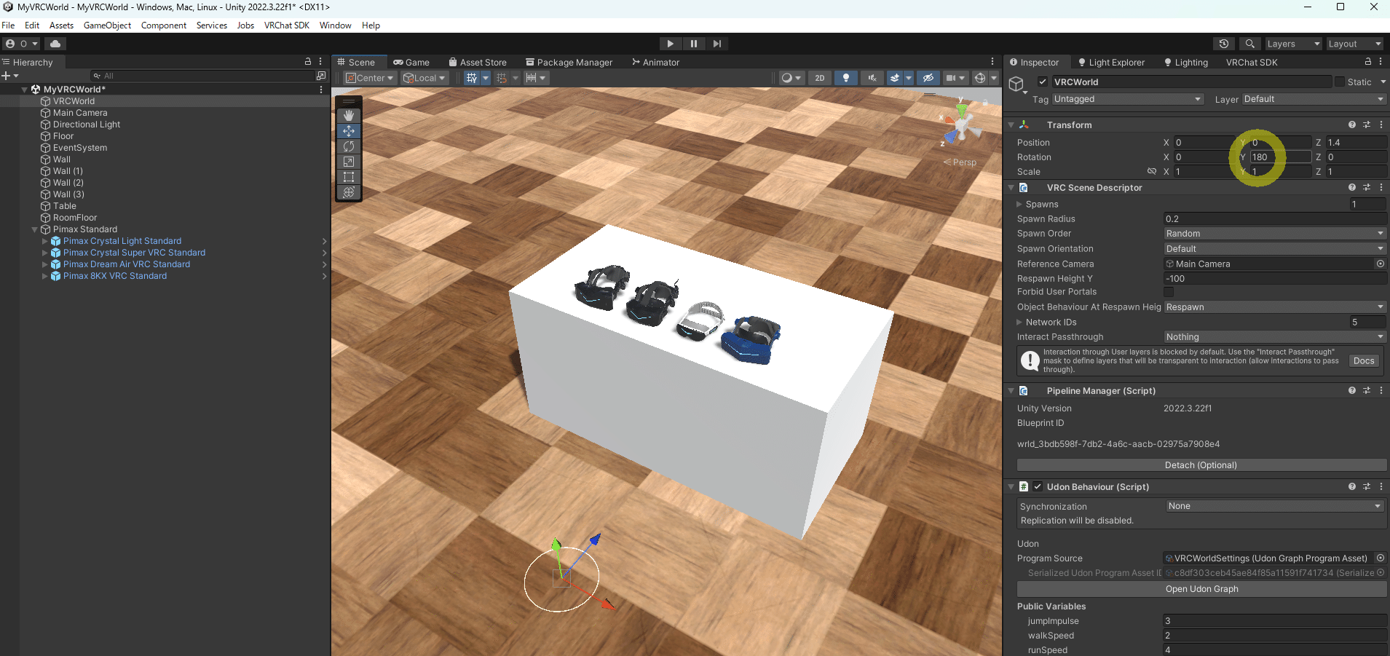Viewport: 1390px width, 656px height.
Task: Open the Undo History button
Action: click(x=1224, y=44)
